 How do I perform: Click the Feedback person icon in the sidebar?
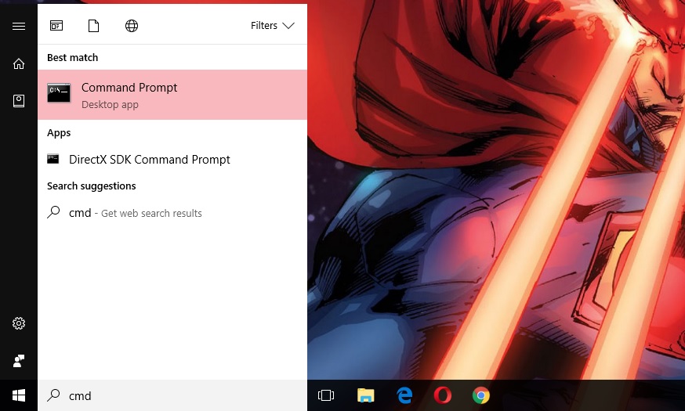click(18, 361)
